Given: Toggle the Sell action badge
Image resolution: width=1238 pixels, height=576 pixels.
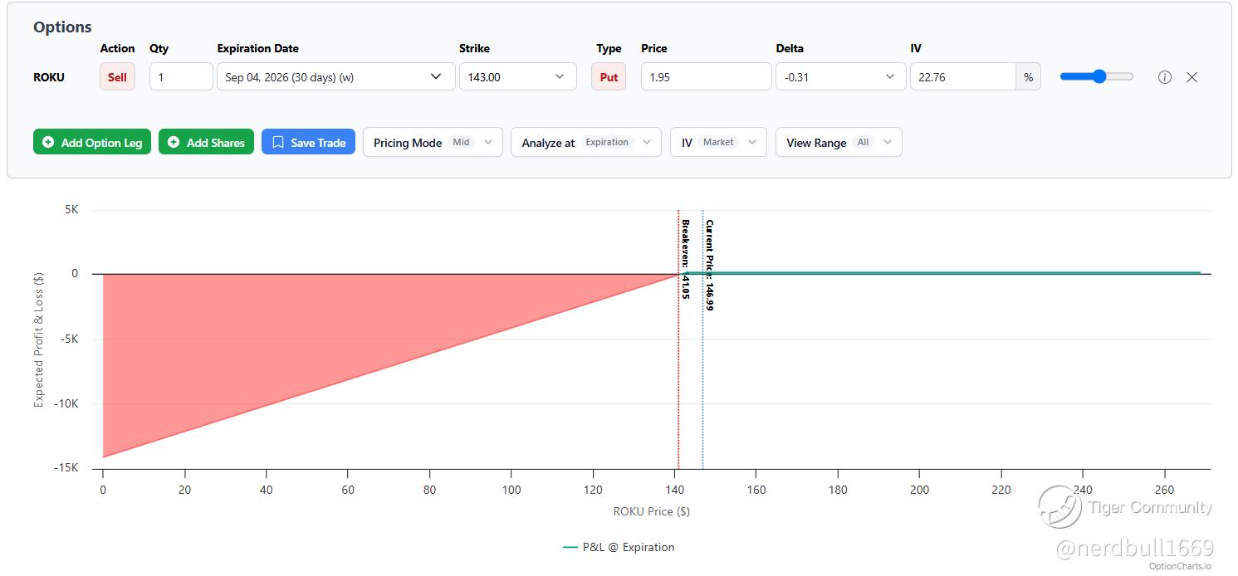Looking at the screenshot, I should click(x=117, y=77).
